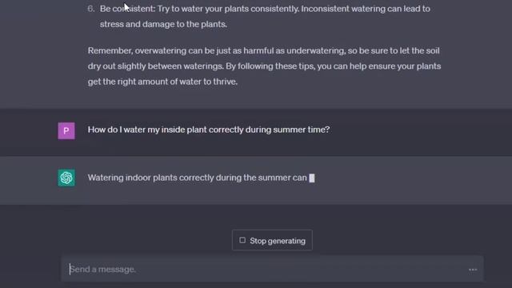Click the square stop icon
The height and width of the screenshot is (288, 512).
pyautogui.click(x=242, y=240)
